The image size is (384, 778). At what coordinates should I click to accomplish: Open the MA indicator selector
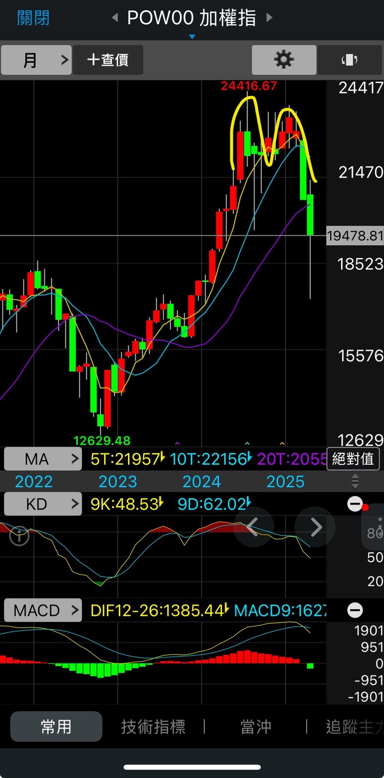point(43,459)
